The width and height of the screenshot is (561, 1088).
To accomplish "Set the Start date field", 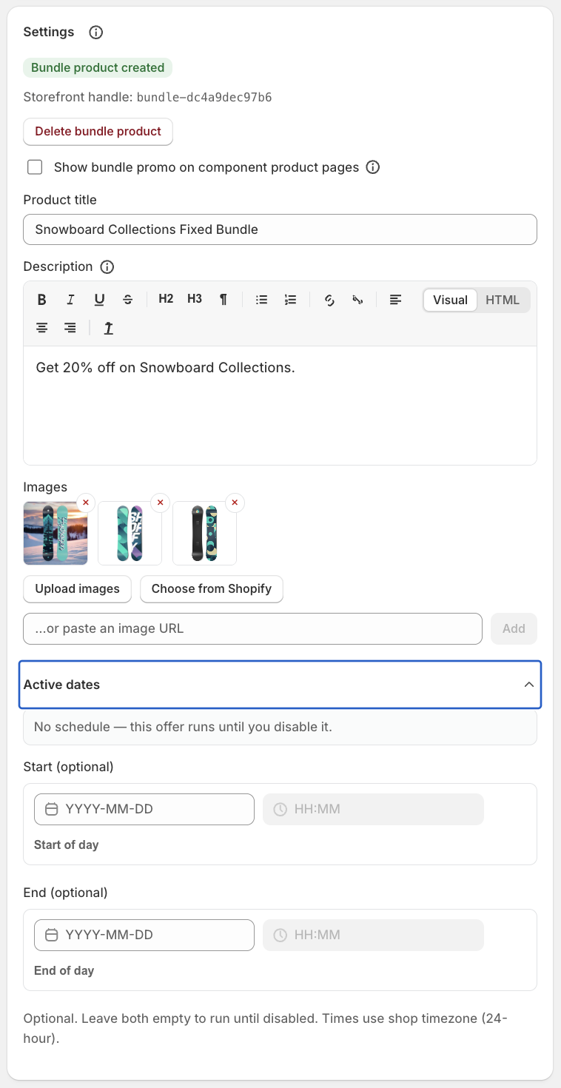I will tap(144, 809).
